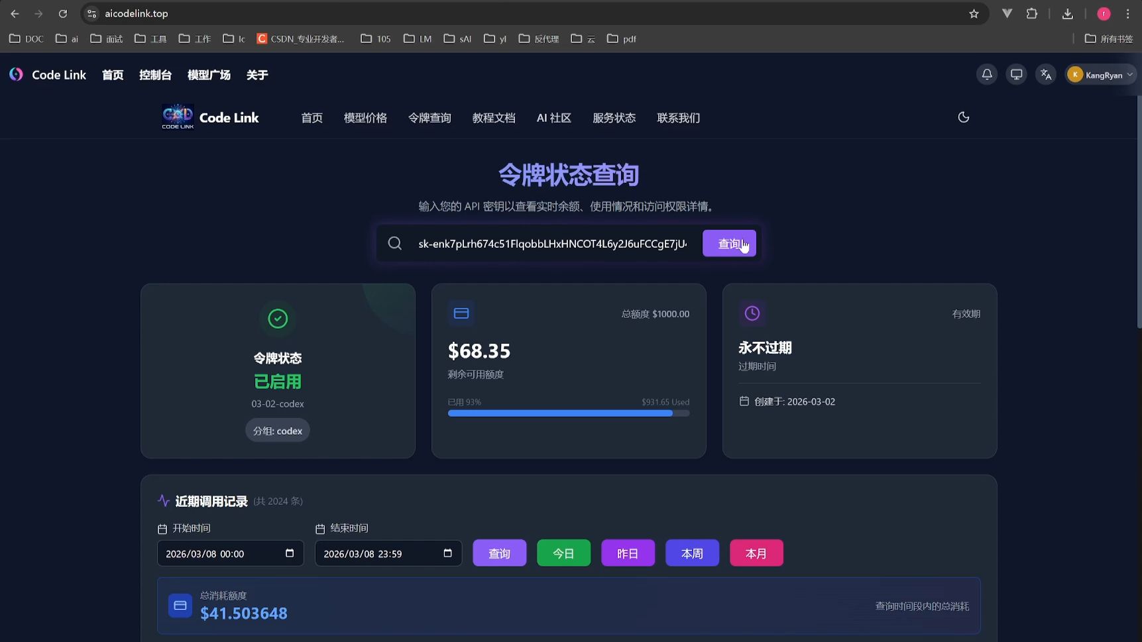The width and height of the screenshot is (1142, 642).
Task: Go to 首页 in the top bar
Action: [x=113, y=75]
